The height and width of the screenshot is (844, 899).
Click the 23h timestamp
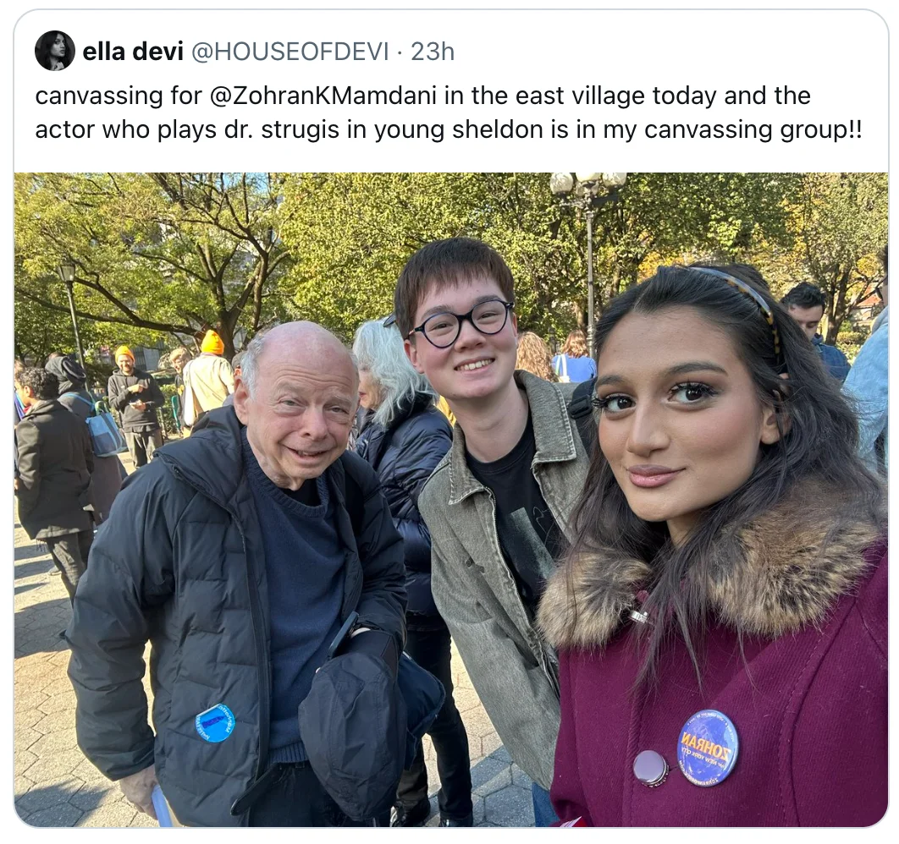coord(433,52)
